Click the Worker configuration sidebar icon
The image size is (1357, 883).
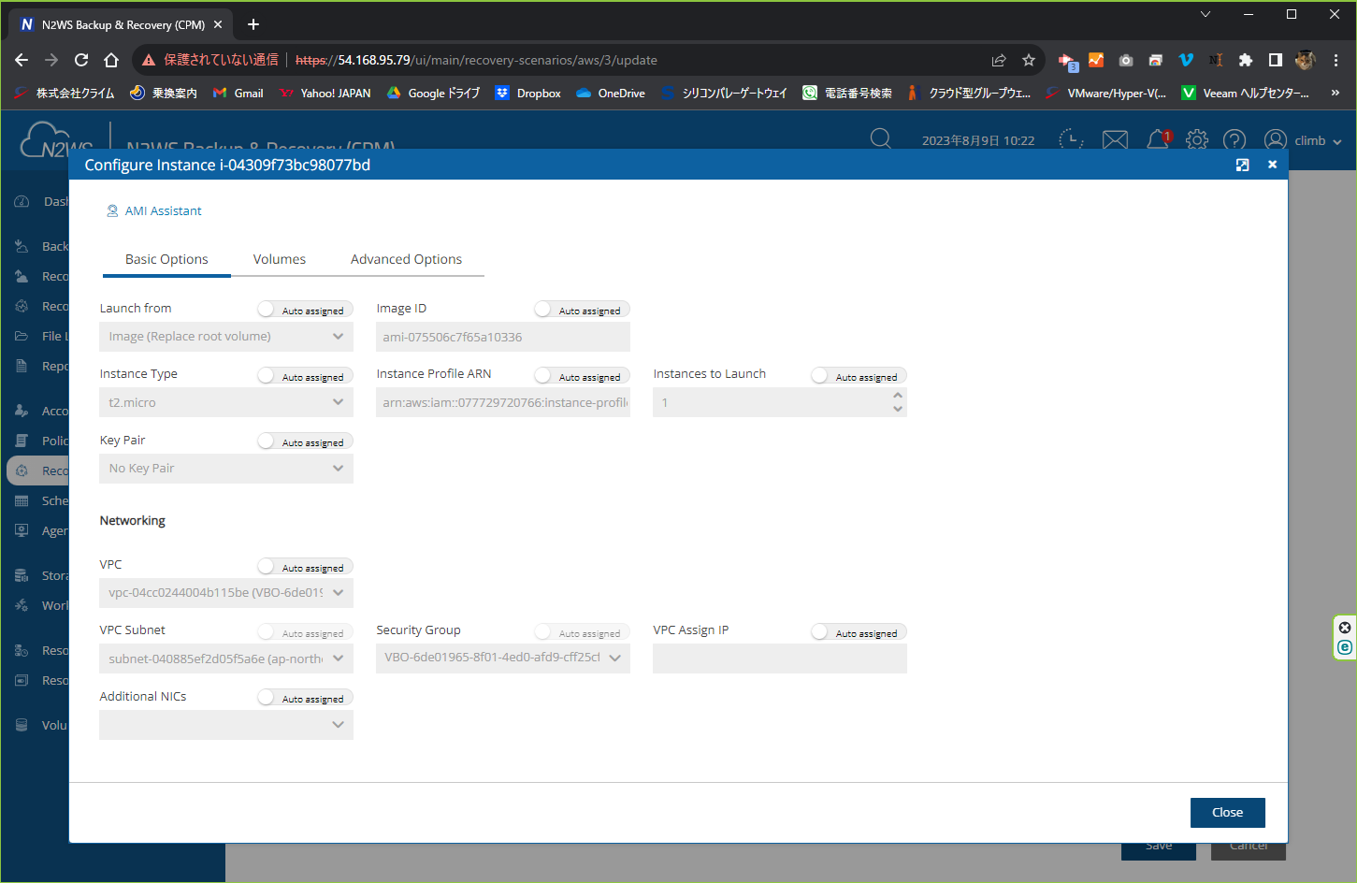(x=22, y=605)
